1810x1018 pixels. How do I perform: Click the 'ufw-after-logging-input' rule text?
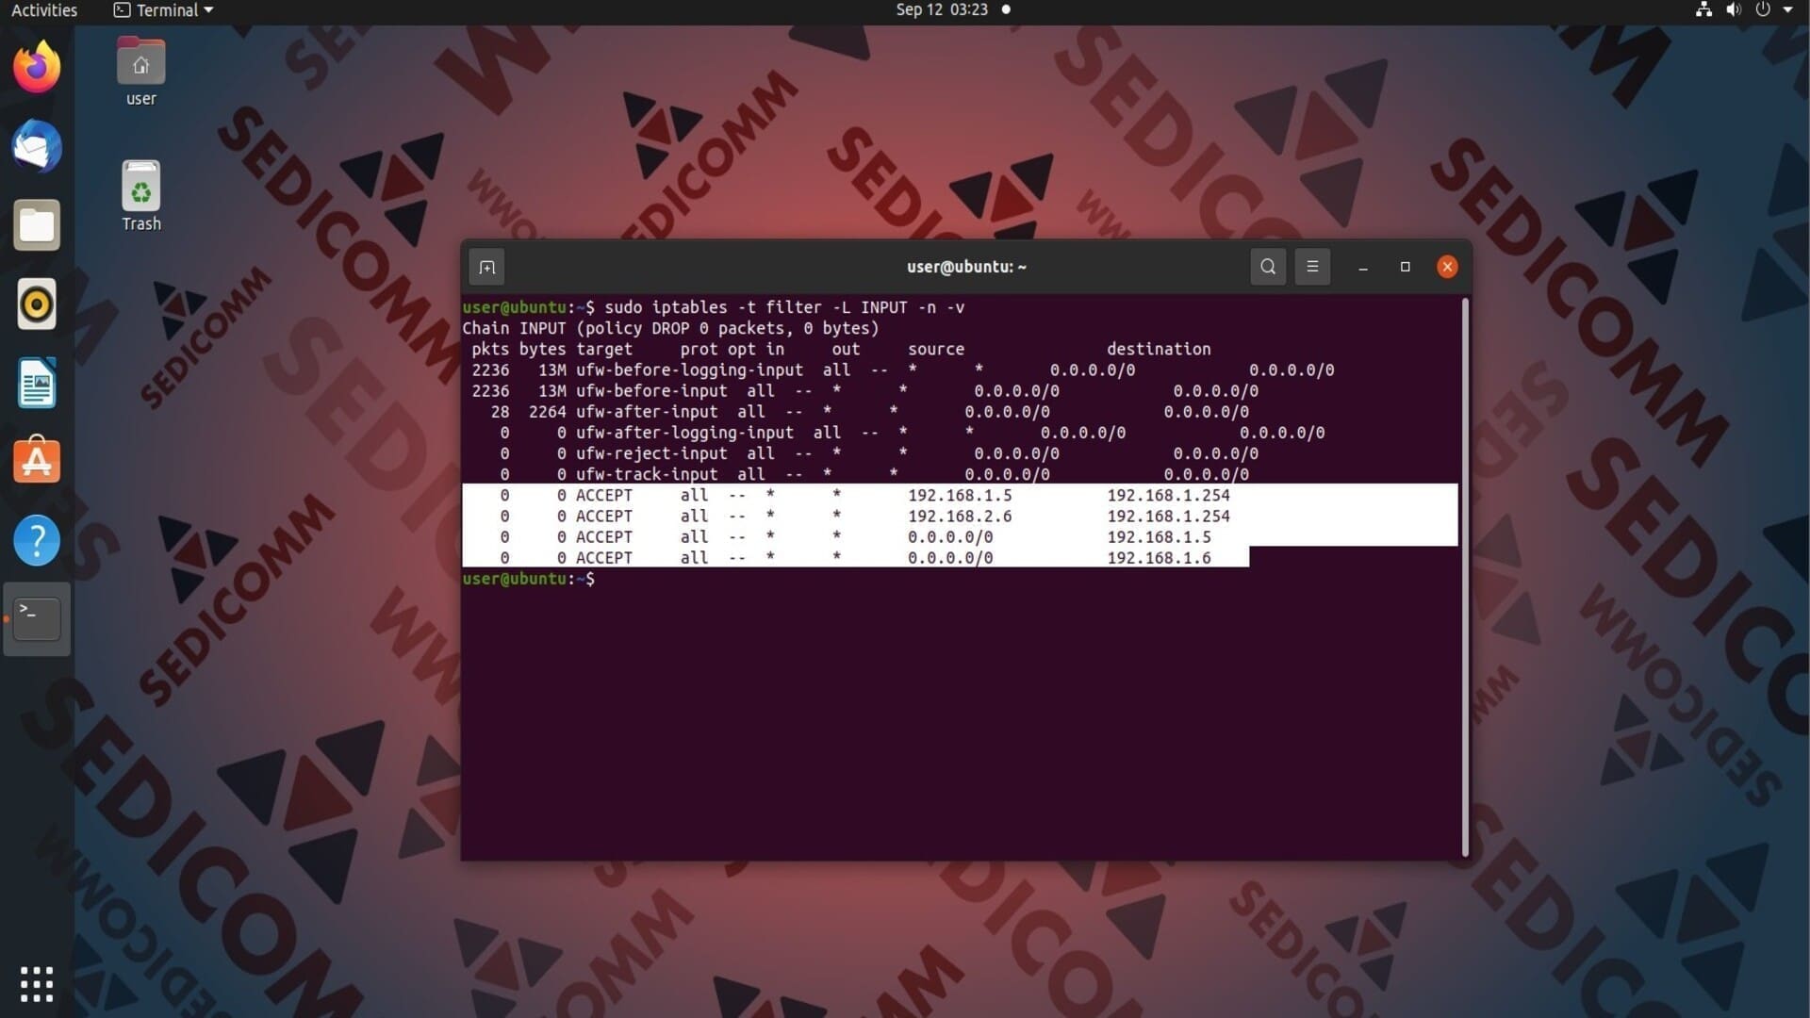pos(684,433)
